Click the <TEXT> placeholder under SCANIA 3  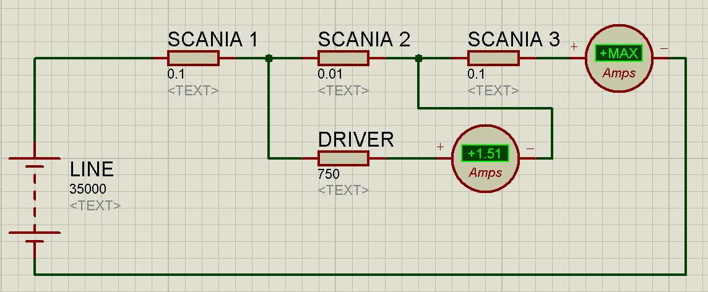pyautogui.click(x=493, y=91)
